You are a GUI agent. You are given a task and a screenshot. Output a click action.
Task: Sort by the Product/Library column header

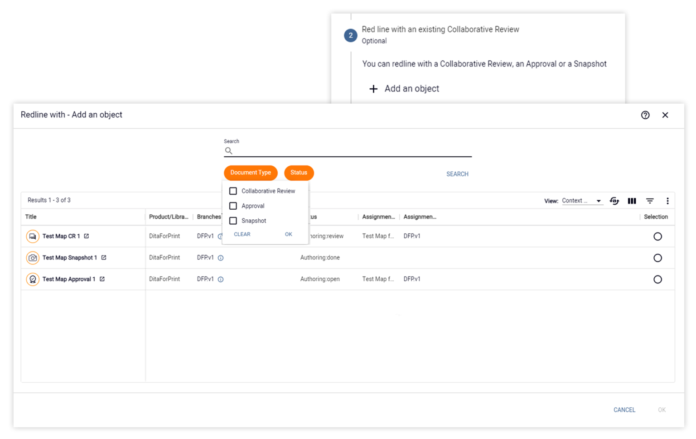pyautogui.click(x=169, y=217)
